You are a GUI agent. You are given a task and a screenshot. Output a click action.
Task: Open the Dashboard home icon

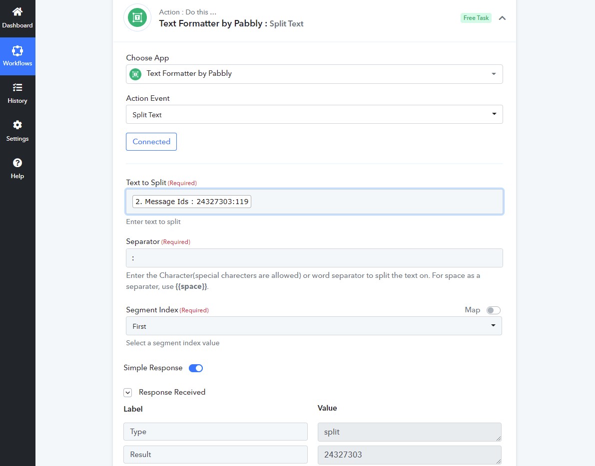tap(17, 12)
